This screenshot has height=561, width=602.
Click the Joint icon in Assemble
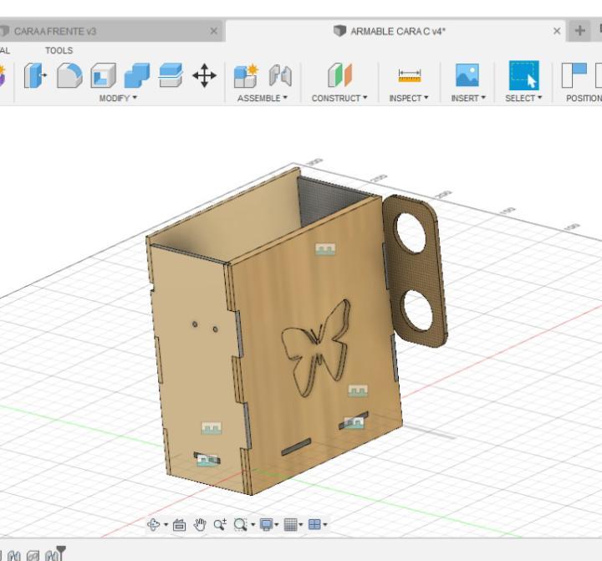pos(280,75)
